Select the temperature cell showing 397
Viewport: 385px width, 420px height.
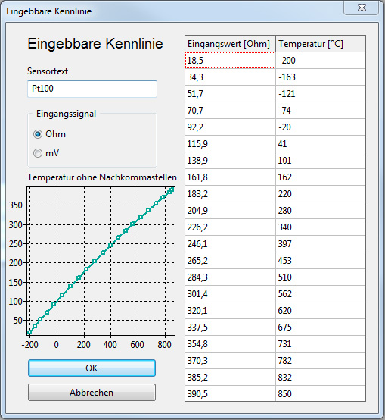click(321, 244)
